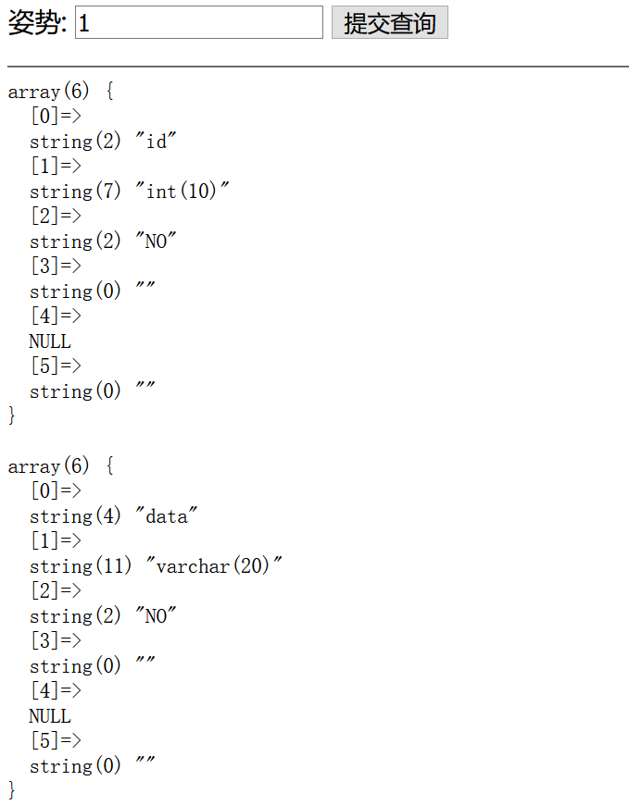
Task: Click the closing brace of second array
Action: (12, 790)
